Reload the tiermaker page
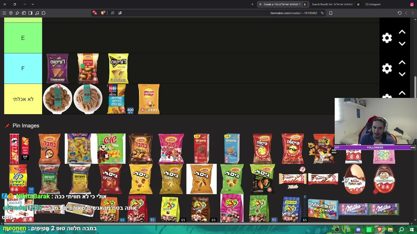Screen dimensions: 417x234 point(399,13)
